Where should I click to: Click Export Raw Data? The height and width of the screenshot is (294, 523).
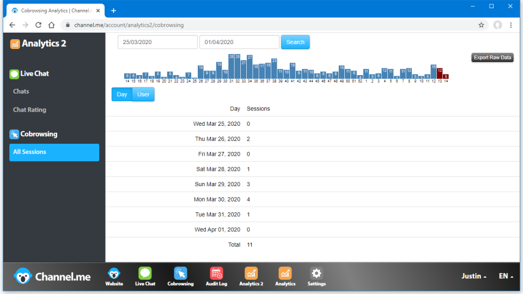pos(492,57)
